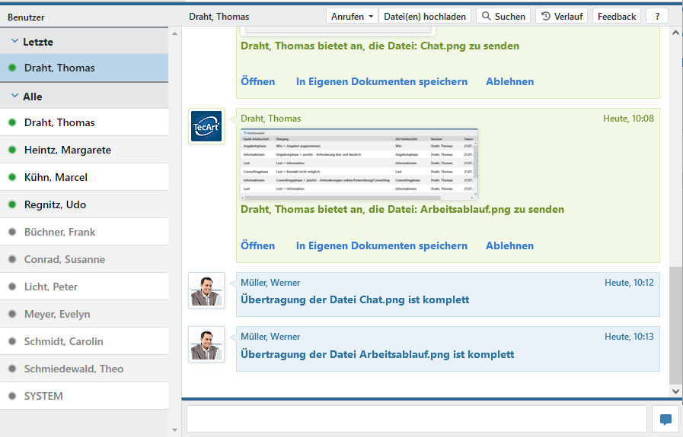
Task: Open the Anrufen dropdown menu
Action: point(352,16)
